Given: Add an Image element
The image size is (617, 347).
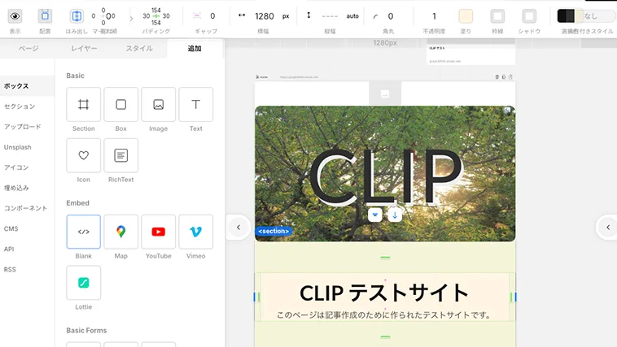Looking at the screenshot, I should (x=158, y=105).
